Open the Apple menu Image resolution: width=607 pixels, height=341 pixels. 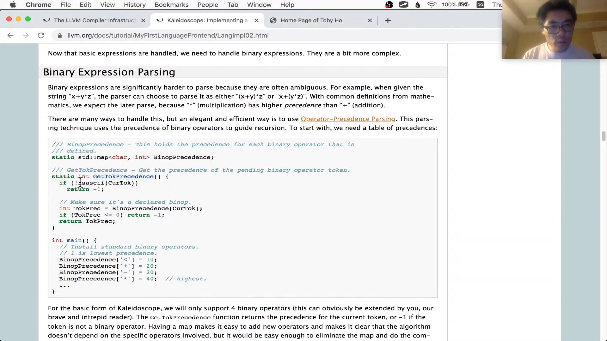[13, 5]
